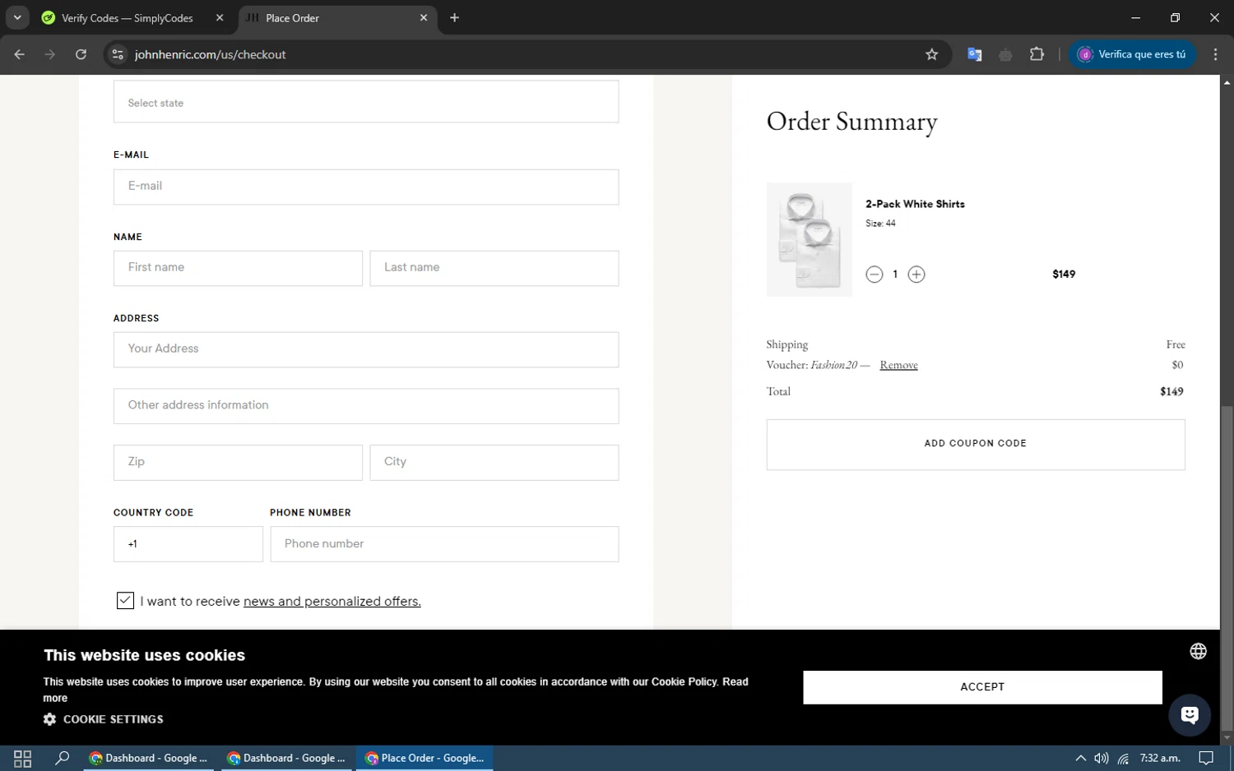Open Chrome's three-dot menu

click(1215, 54)
